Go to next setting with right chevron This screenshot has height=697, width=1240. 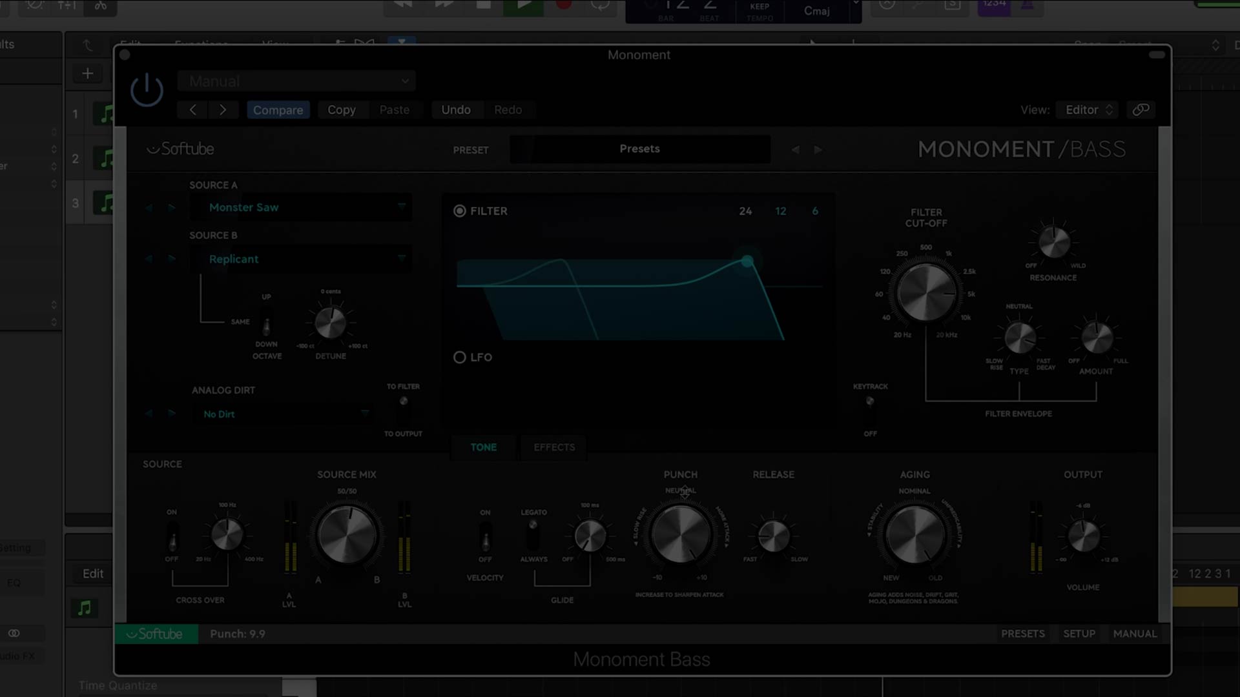tap(223, 110)
